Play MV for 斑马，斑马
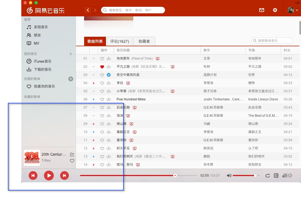Screen dimensions: 301x200 pyautogui.click(x=138, y=164)
